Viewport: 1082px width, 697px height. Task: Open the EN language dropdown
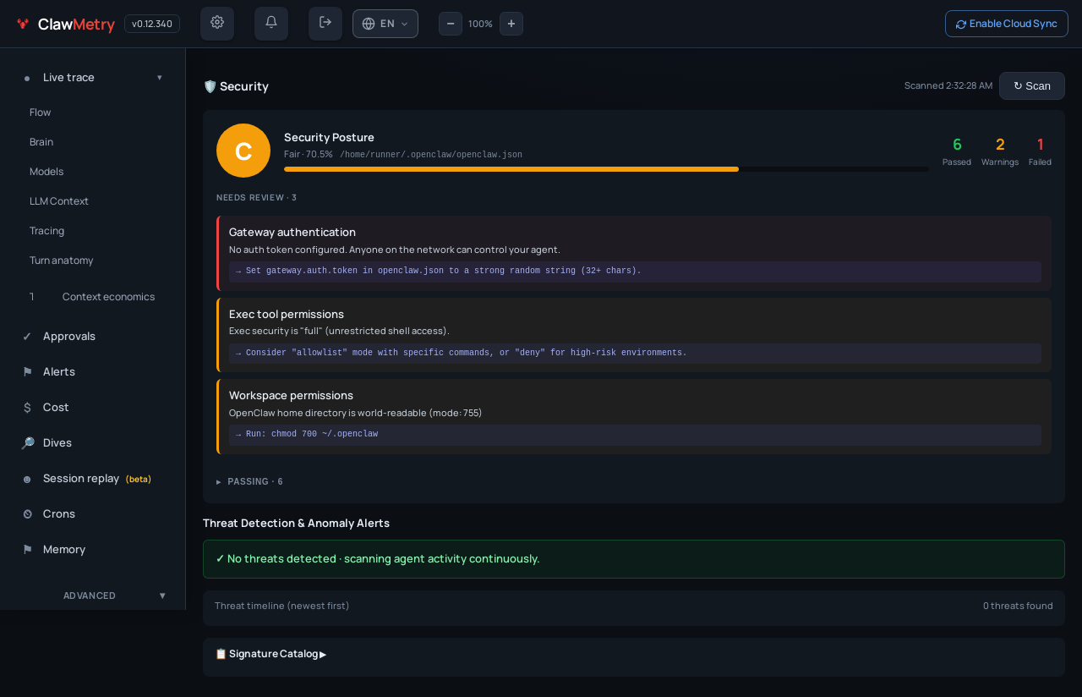click(385, 24)
